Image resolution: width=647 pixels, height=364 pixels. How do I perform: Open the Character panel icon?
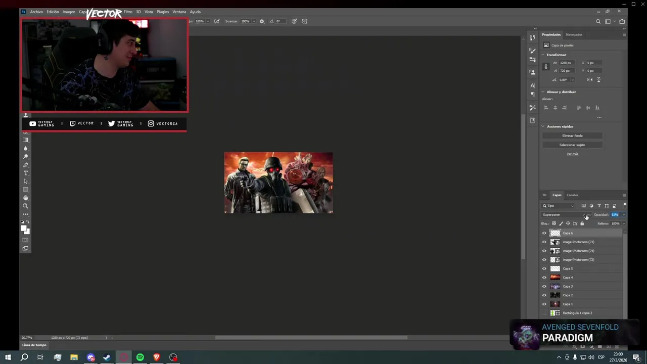click(532, 85)
